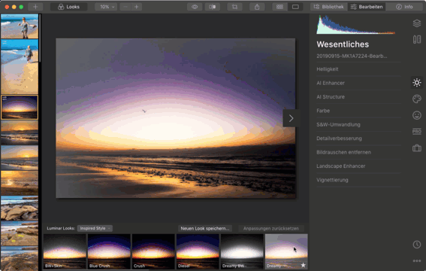
Task: Click the share export icon
Action: 257,7
